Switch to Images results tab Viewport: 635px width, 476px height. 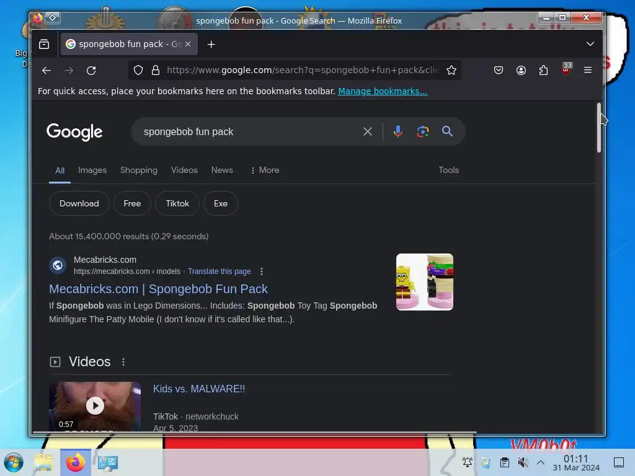coord(92,170)
